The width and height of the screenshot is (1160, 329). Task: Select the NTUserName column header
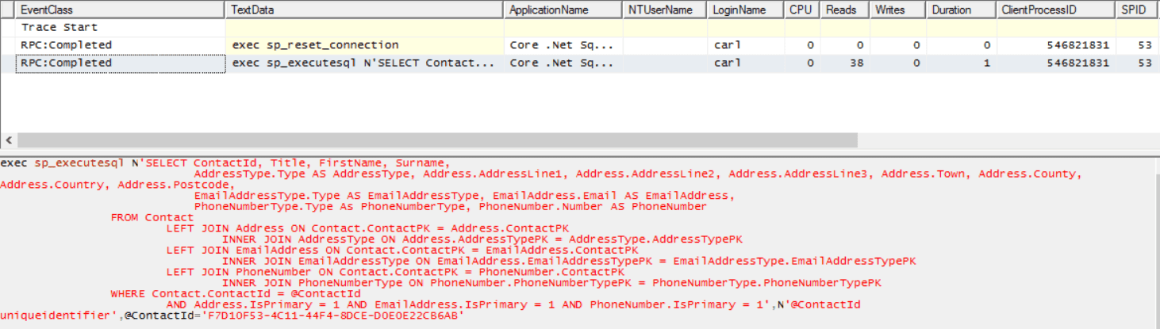[x=662, y=10]
